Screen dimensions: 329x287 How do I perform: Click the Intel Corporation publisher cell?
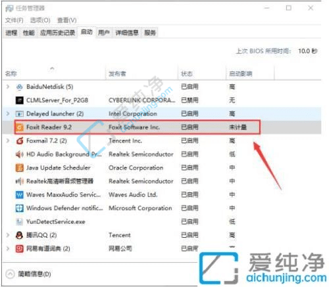(x=133, y=114)
